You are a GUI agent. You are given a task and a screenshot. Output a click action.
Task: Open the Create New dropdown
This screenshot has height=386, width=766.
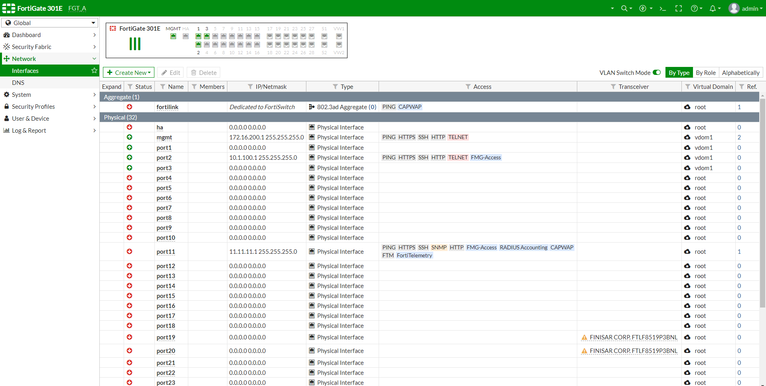coord(128,72)
